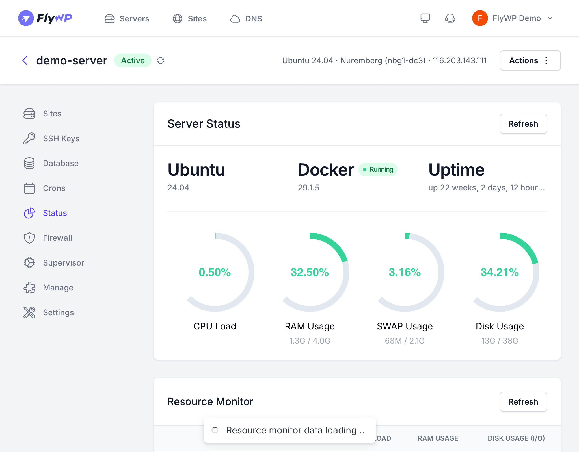Go to the DNS top navigation item
The width and height of the screenshot is (579, 452).
click(x=246, y=19)
